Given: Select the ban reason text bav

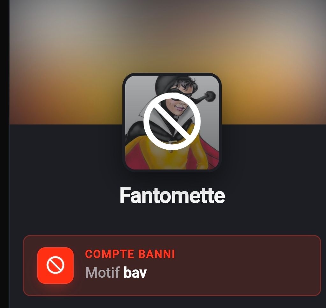Looking at the screenshot, I should tap(135, 273).
